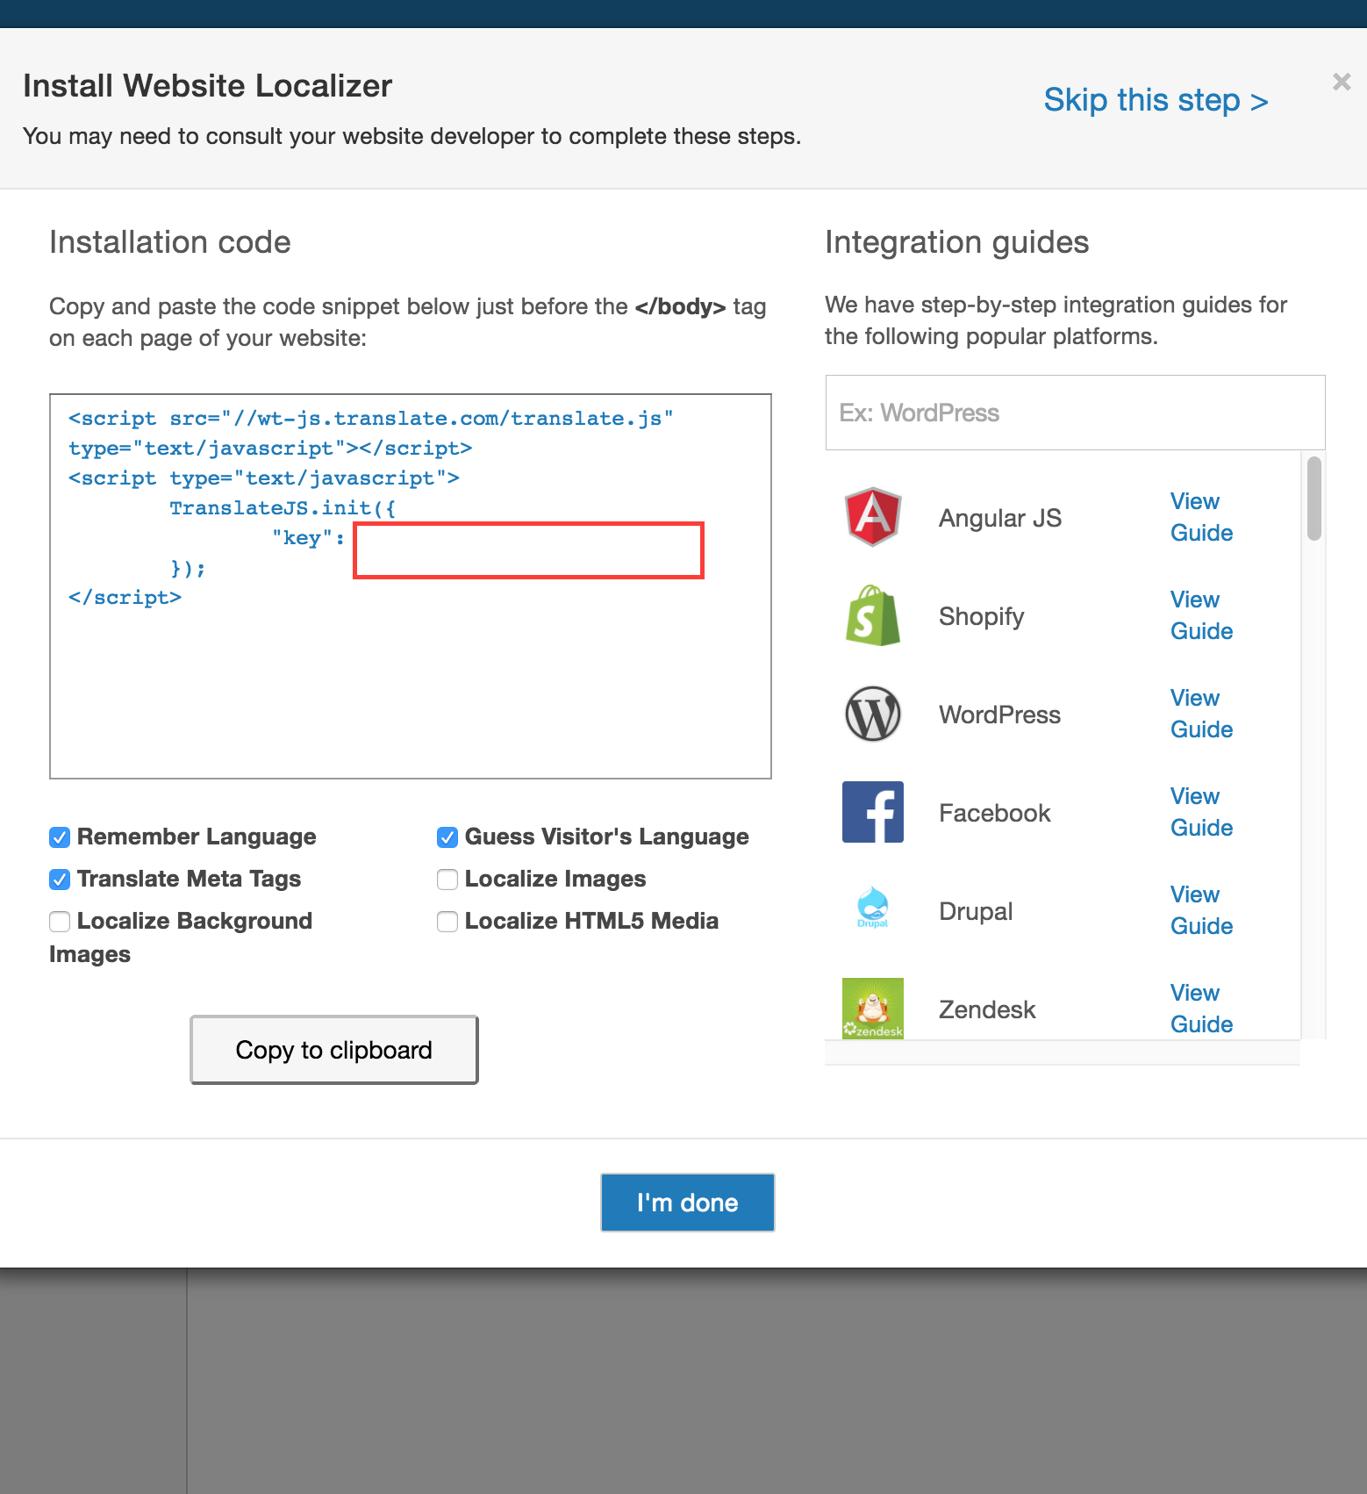This screenshot has width=1367, height=1494.
Task: Close the Install Website Localizer dialog
Action: pos(1342,82)
